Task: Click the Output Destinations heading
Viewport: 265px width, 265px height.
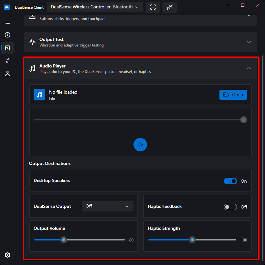Action: 50,163
